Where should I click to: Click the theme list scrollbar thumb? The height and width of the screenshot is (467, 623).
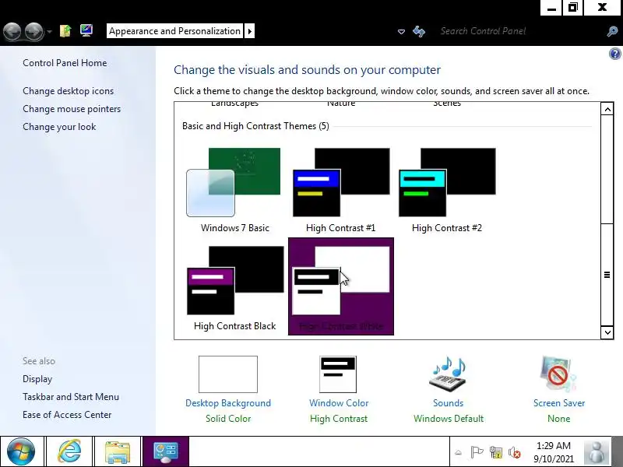[607, 275]
